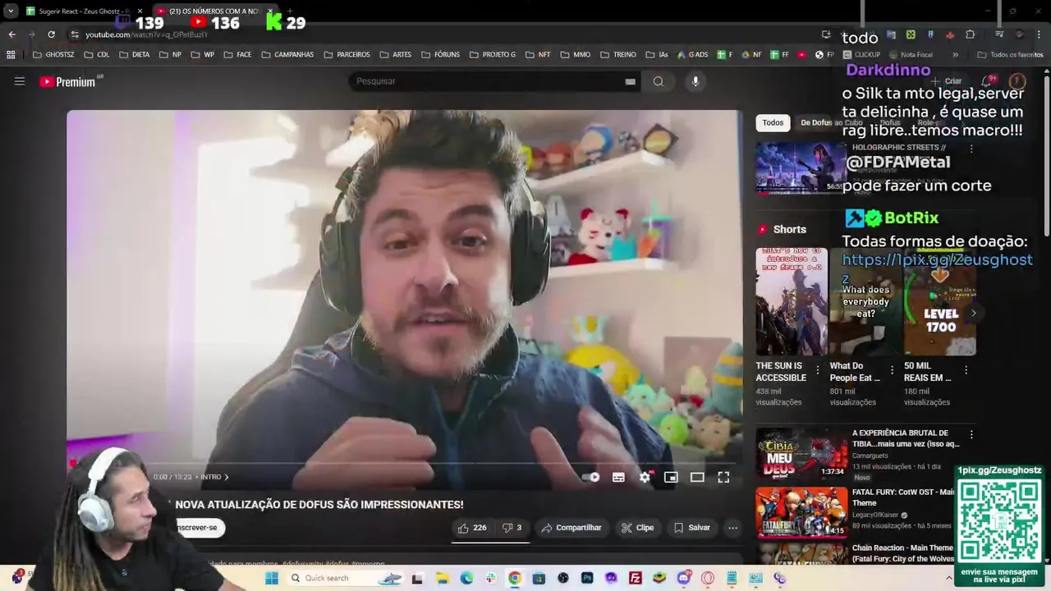The height and width of the screenshot is (591, 1051).
Task: Open Chain Reaction Main Theme video
Action: (x=902, y=553)
